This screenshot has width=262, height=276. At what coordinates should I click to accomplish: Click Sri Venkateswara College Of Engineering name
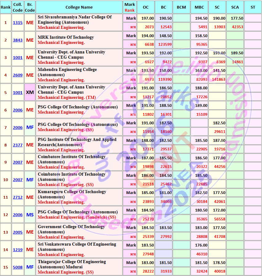click(77, 247)
